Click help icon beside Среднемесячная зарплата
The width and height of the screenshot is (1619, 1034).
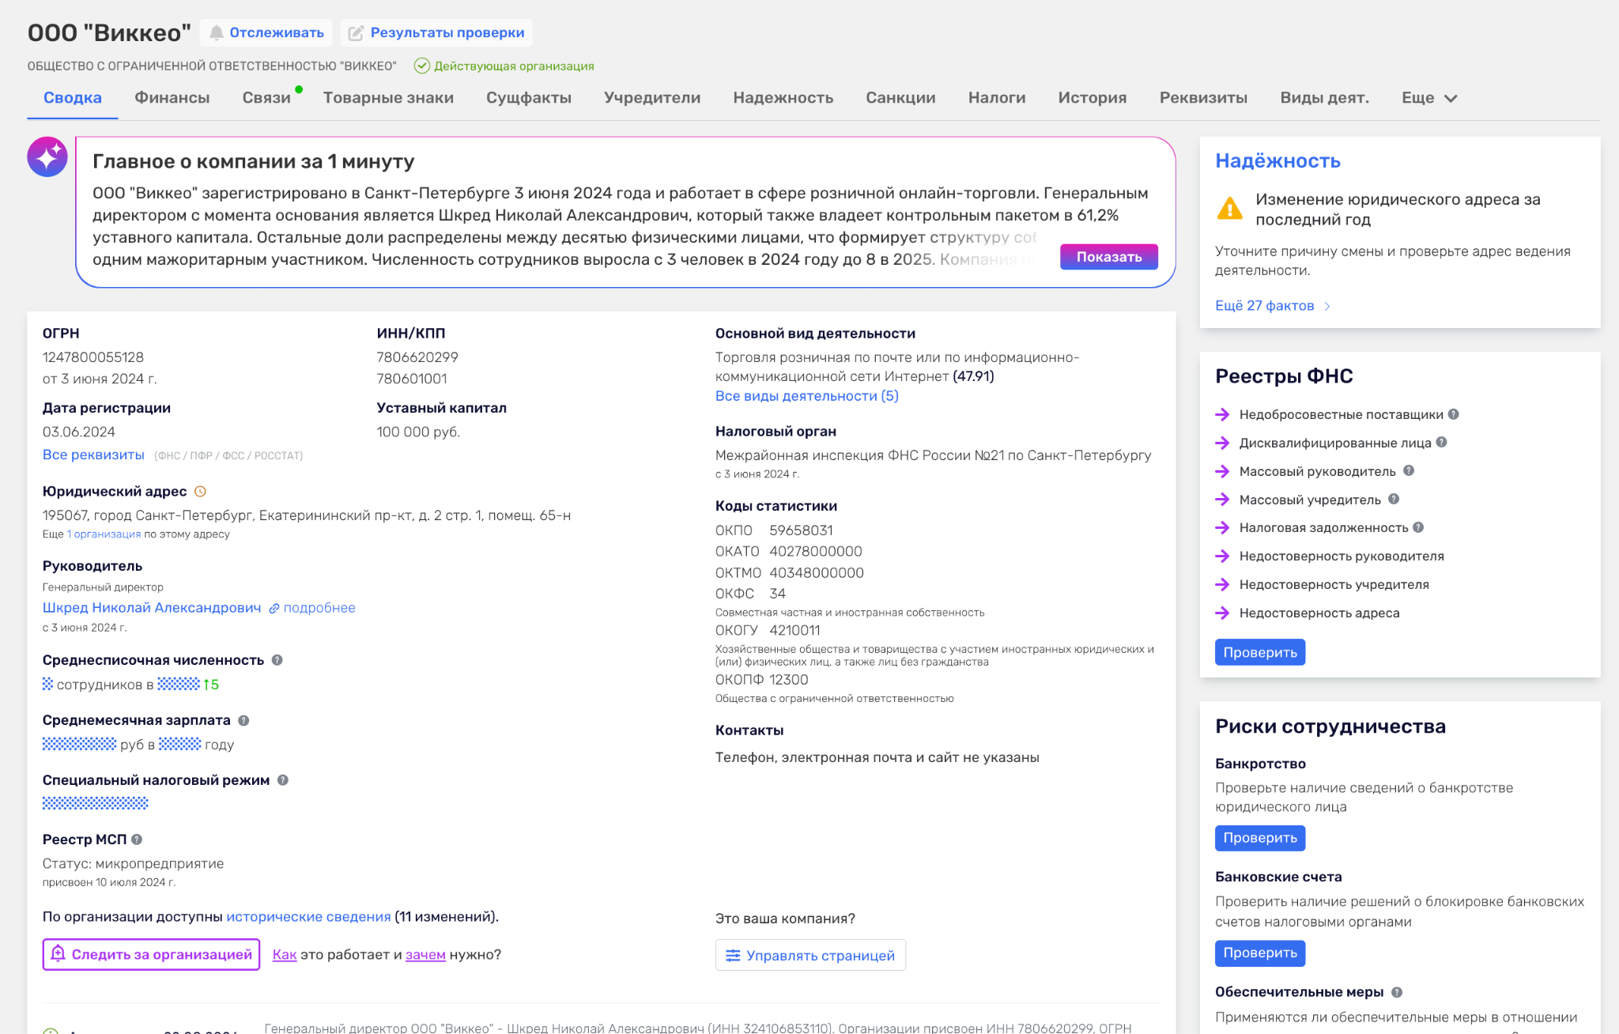point(243,720)
